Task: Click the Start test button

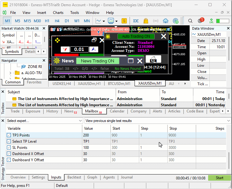Action: (x=219, y=178)
